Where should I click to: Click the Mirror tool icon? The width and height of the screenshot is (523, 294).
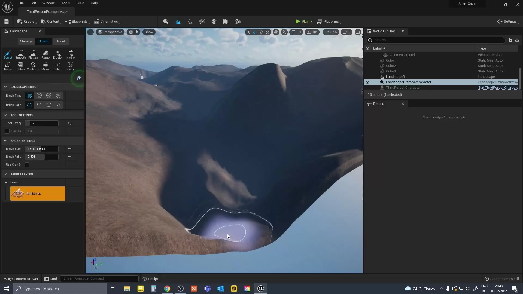pyautogui.click(x=45, y=66)
